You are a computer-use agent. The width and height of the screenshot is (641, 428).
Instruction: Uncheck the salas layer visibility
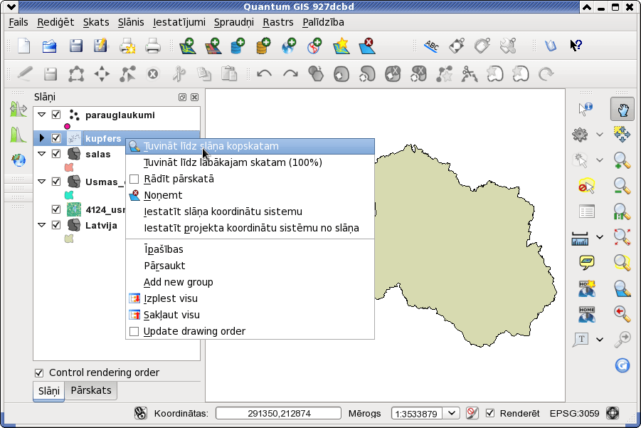click(x=56, y=154)
